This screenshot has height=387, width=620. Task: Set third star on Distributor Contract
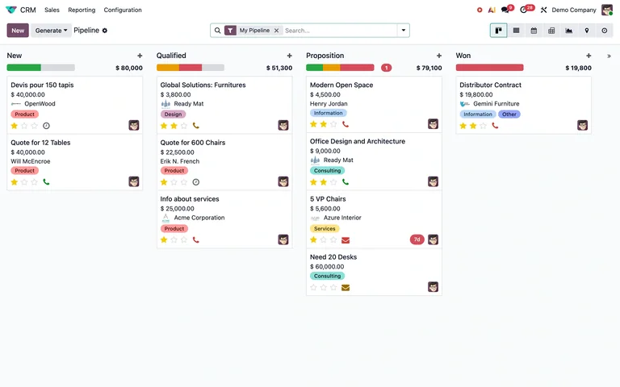484,126
